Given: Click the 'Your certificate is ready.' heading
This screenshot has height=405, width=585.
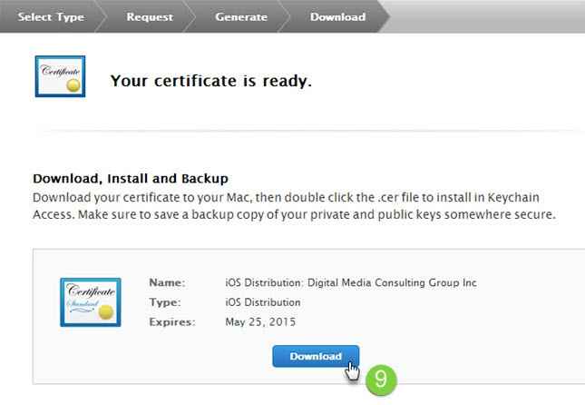Looking at the screenshot, I should click(x=210, y=81).
